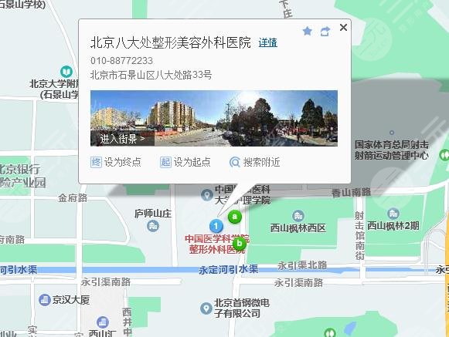
Task: Click the 中国医科大学护理学院 location pin icon
Action: (x=206, y=195)
